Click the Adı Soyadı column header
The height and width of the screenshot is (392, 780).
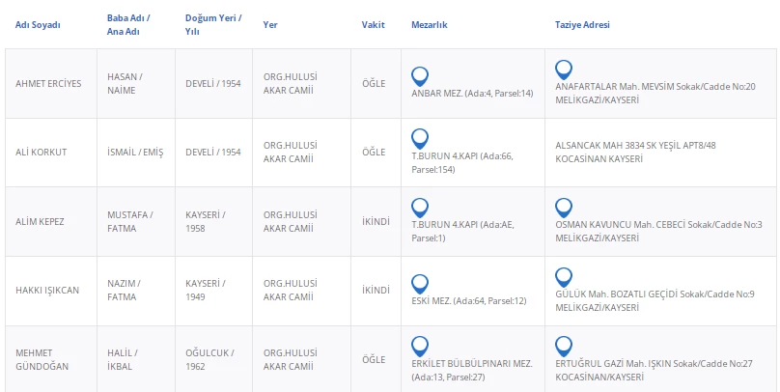pos(38,25)
